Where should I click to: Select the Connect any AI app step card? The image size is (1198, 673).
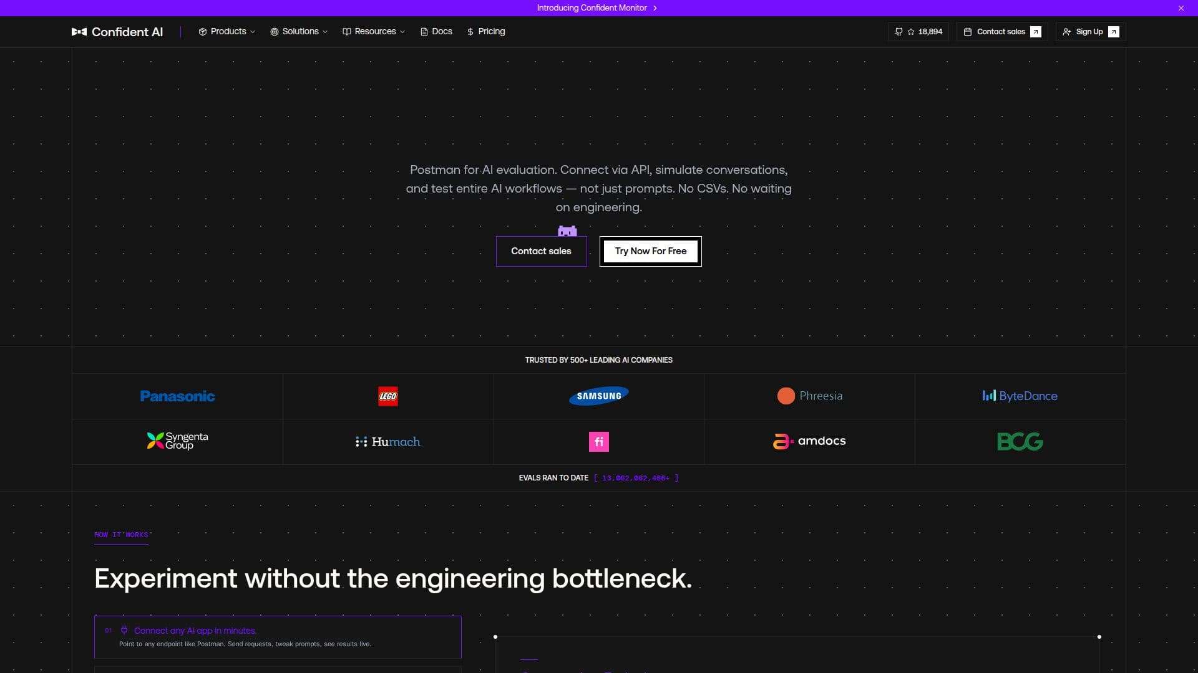tap(278, 637)
